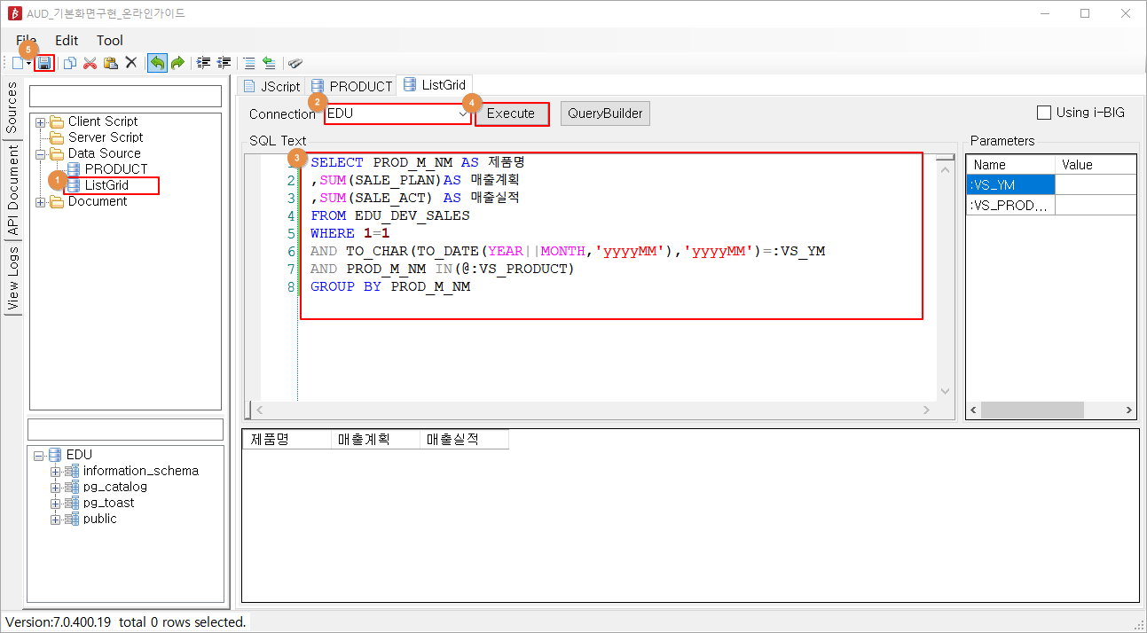
Task: Expand the Document folder
Action: [x=40, y=201]
